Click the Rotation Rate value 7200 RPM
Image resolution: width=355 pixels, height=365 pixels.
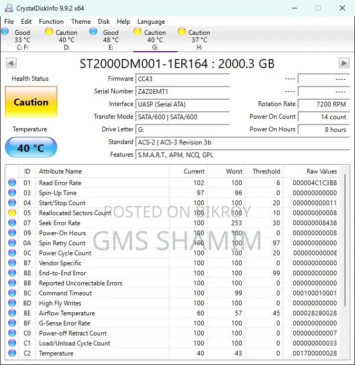point(323,104)
